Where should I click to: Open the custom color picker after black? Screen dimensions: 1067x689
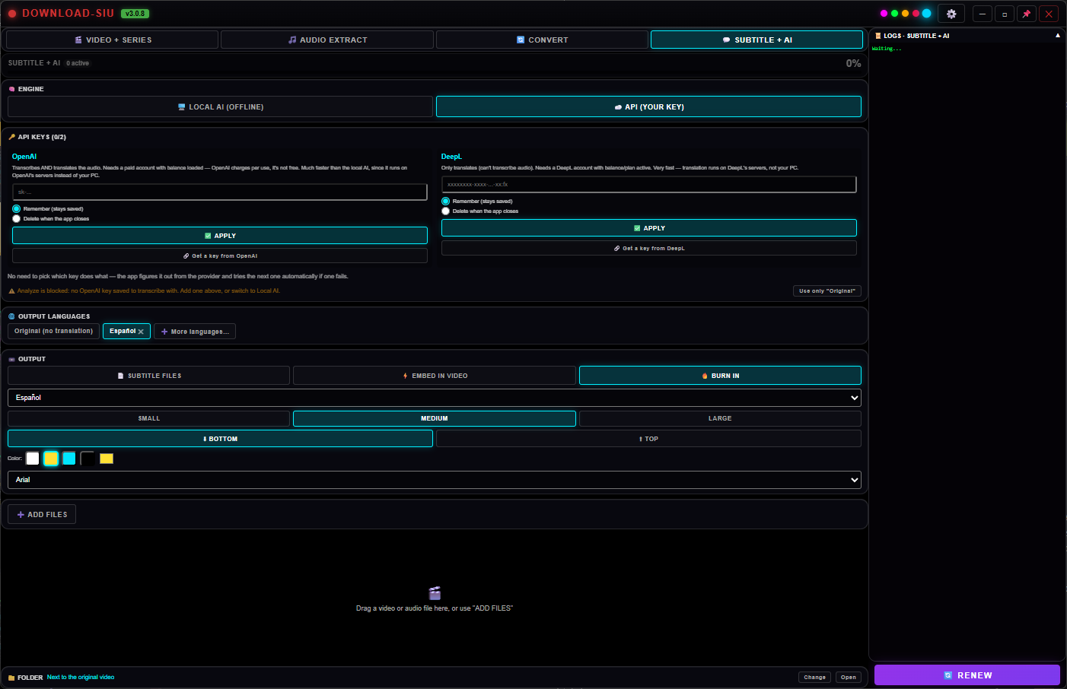point(107,459)
